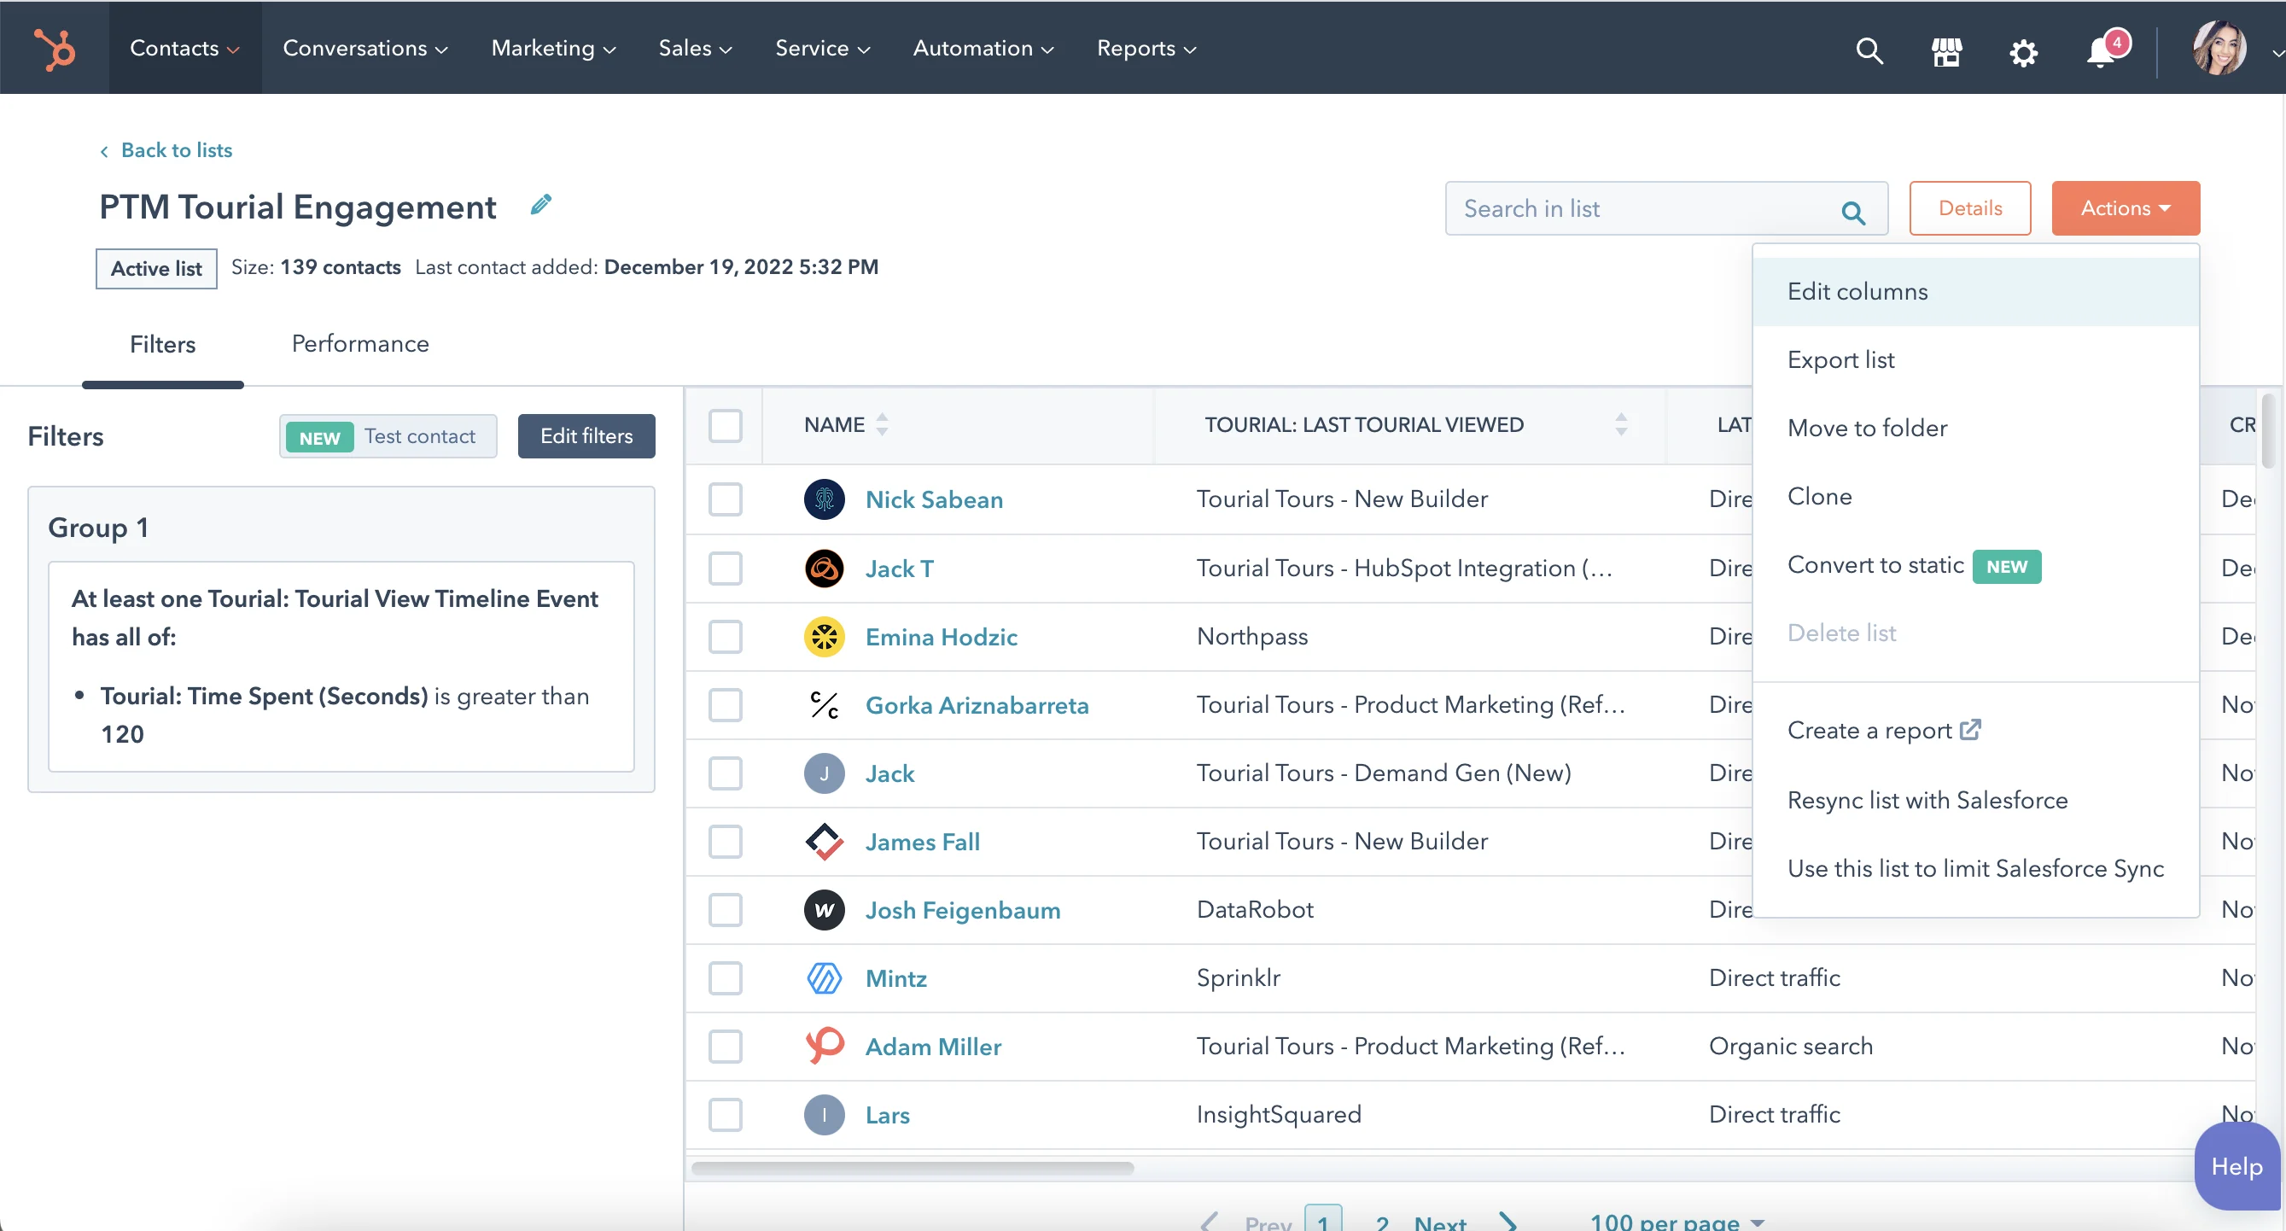Check the box for Mintz
Image resolution: width=2286 pixels, height=1231 pixels.
pyautogui.click(x=725, y=978)
